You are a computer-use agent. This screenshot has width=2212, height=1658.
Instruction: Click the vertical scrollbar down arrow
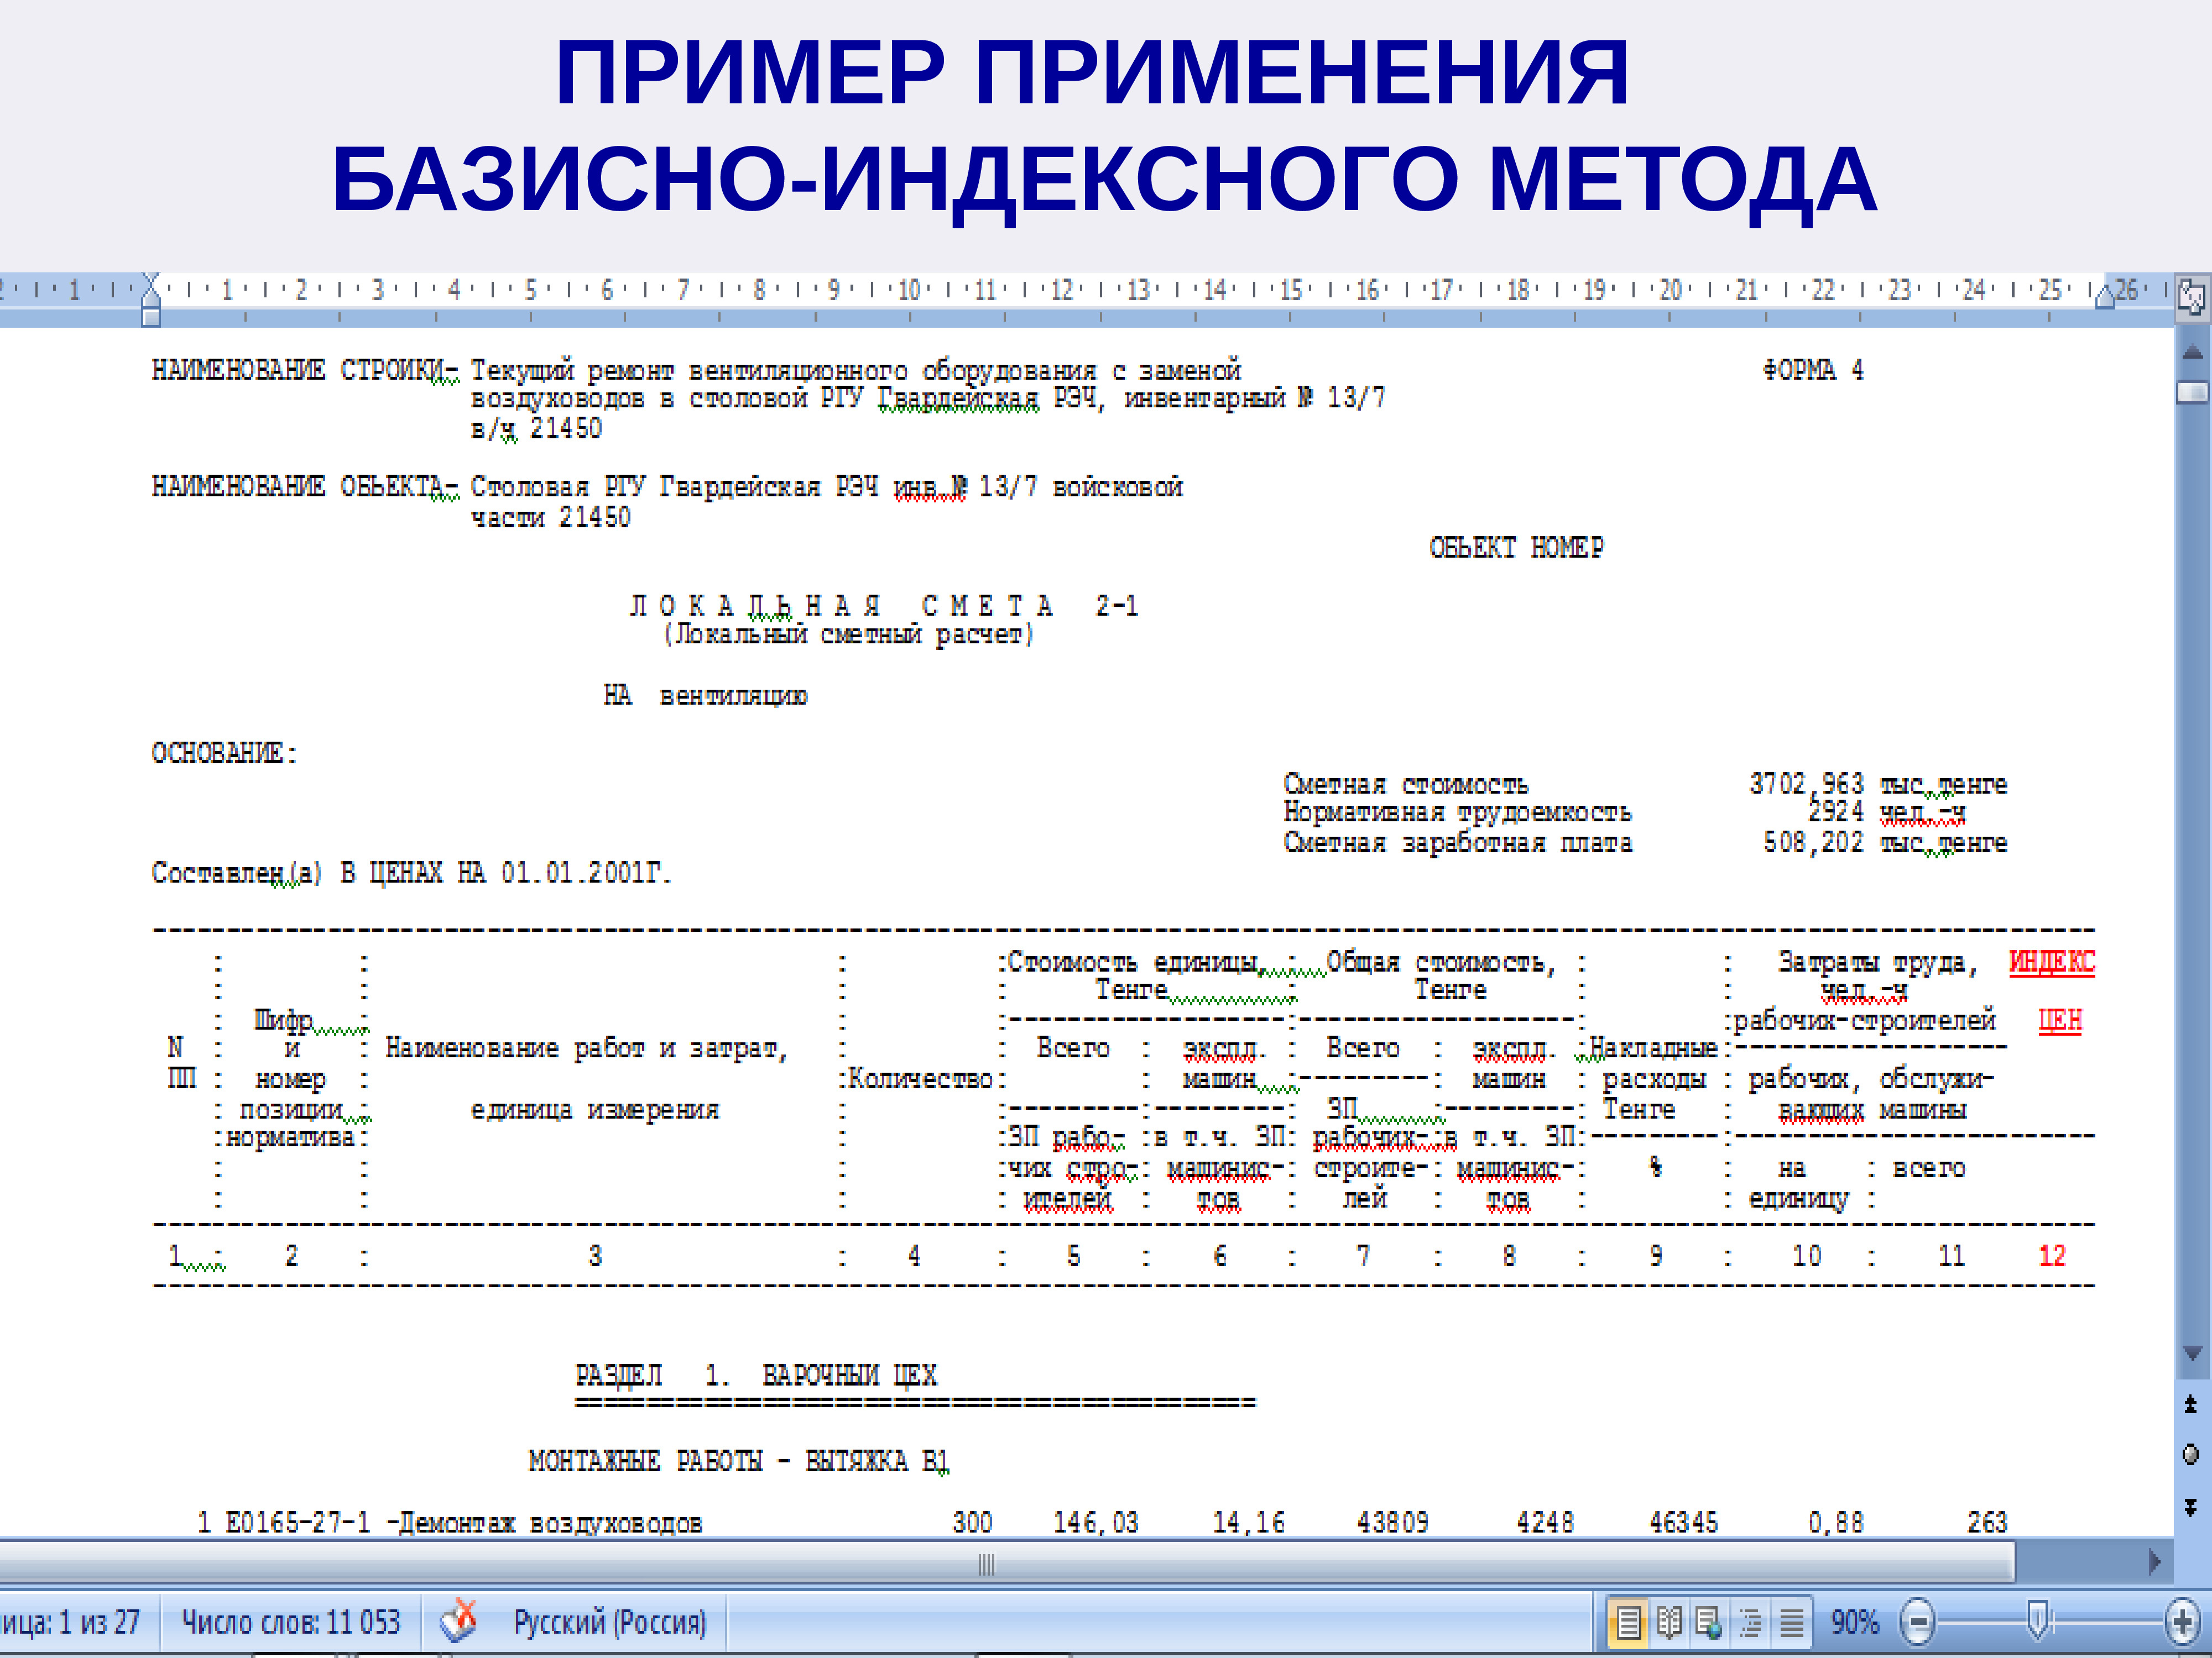coord(2192,1354)
